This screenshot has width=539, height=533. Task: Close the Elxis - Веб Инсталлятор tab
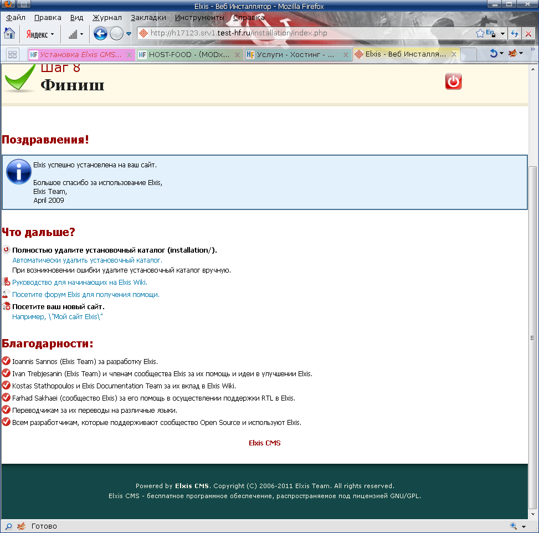pyautogui.click(x=454, y=54)
